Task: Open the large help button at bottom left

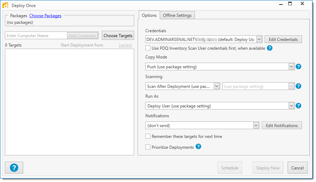Action: coord(14,168)
